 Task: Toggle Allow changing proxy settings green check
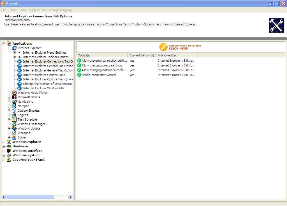(79, 65)
